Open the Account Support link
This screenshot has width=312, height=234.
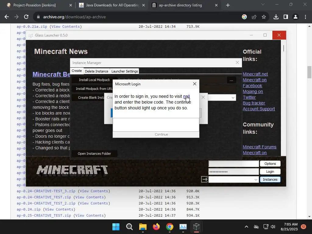click(x=259, y=109)
